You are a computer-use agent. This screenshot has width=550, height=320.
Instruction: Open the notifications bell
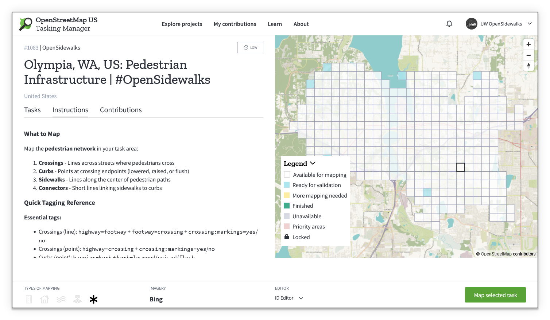coord(449,23)
